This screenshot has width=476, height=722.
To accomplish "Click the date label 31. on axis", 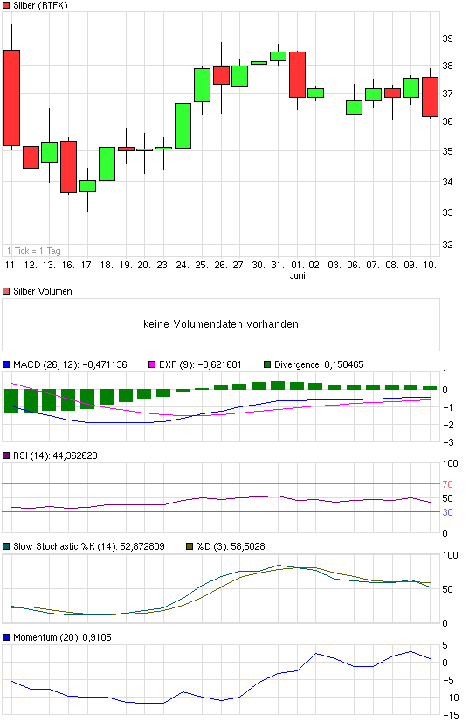I will [278, 265].
